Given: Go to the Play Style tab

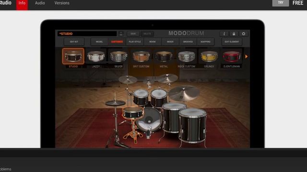Looking at the screenshot, I should pos(135,42).
